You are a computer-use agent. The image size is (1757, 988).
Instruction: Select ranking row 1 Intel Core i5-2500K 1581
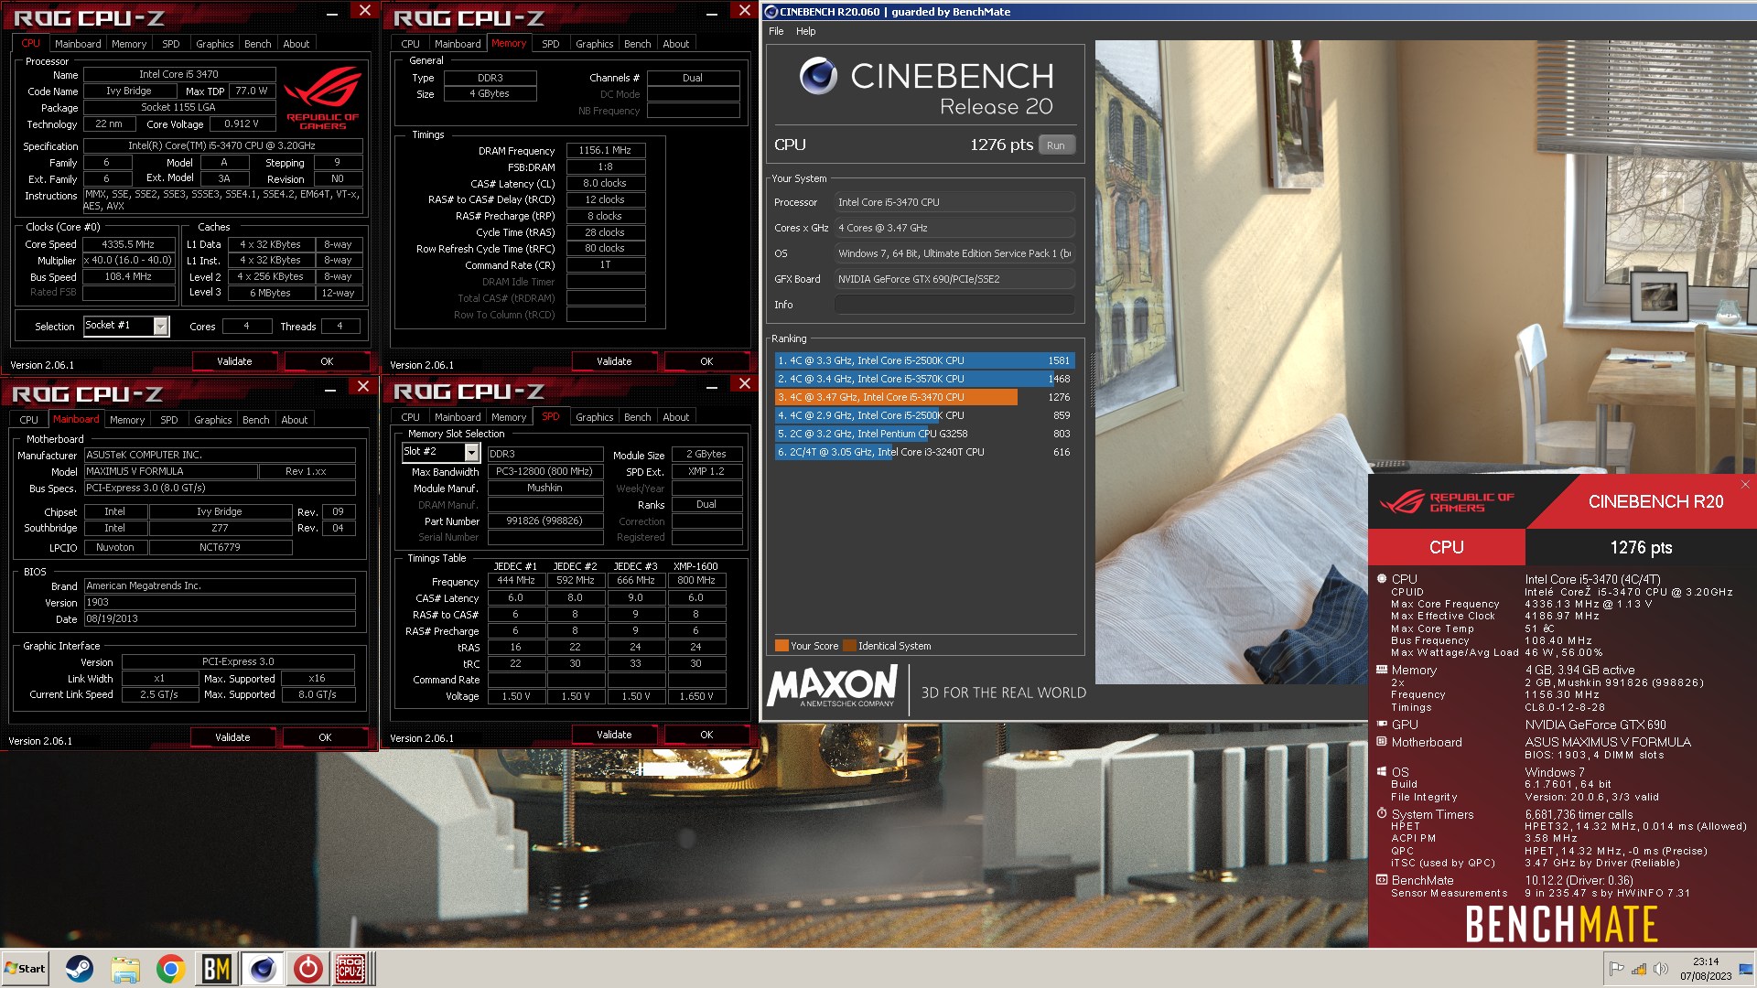pos(923,360)
